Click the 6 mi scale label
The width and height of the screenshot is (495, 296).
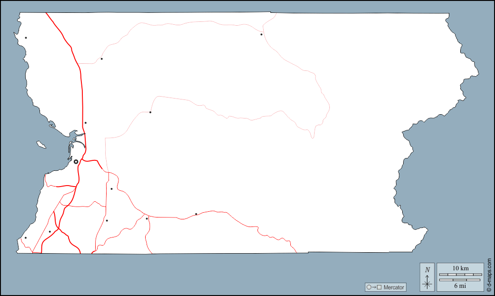click(460, 286)
